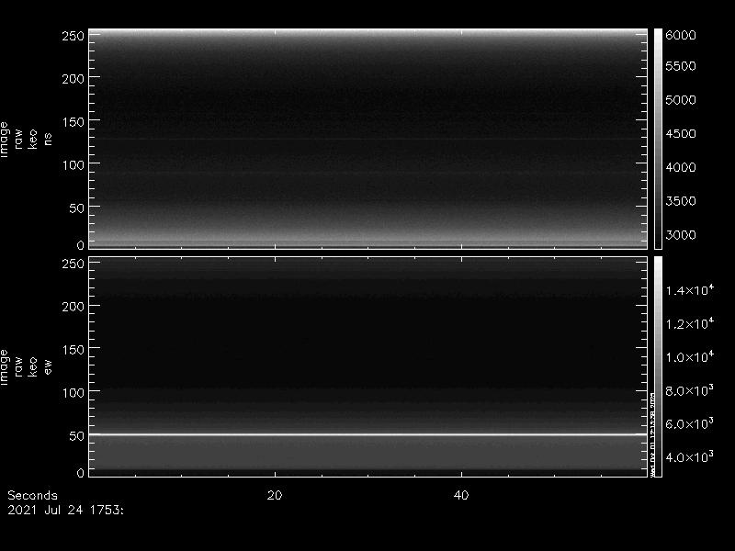This screenshot has height=551, width=735.
Task: Click the 200 tick on lower plot y-axis
Action: (73, 306)
